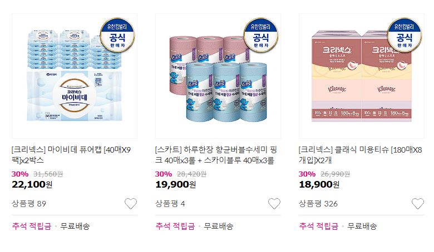Add the 마이비데 퓨어캡 product to wishlist with its heart
Viewport: 434px width, 252px height.
click(x=131, y=204)
